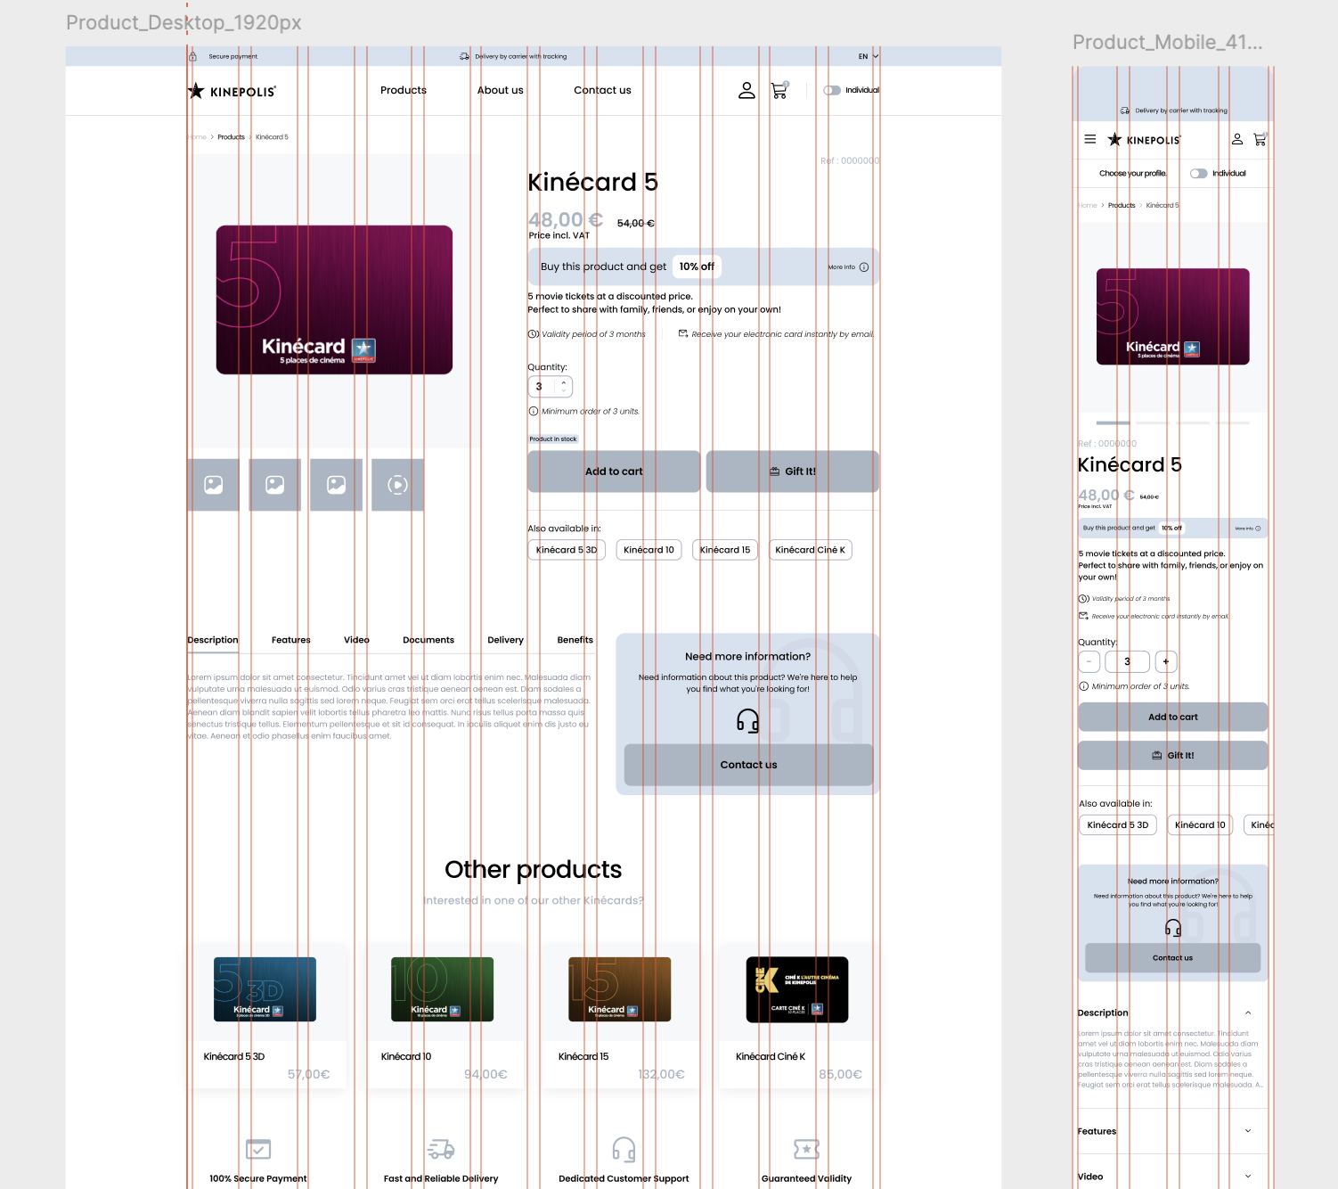Open the hamburger menu in the mobile frame
The image size is (1338, 1189).
[1090, 139]
